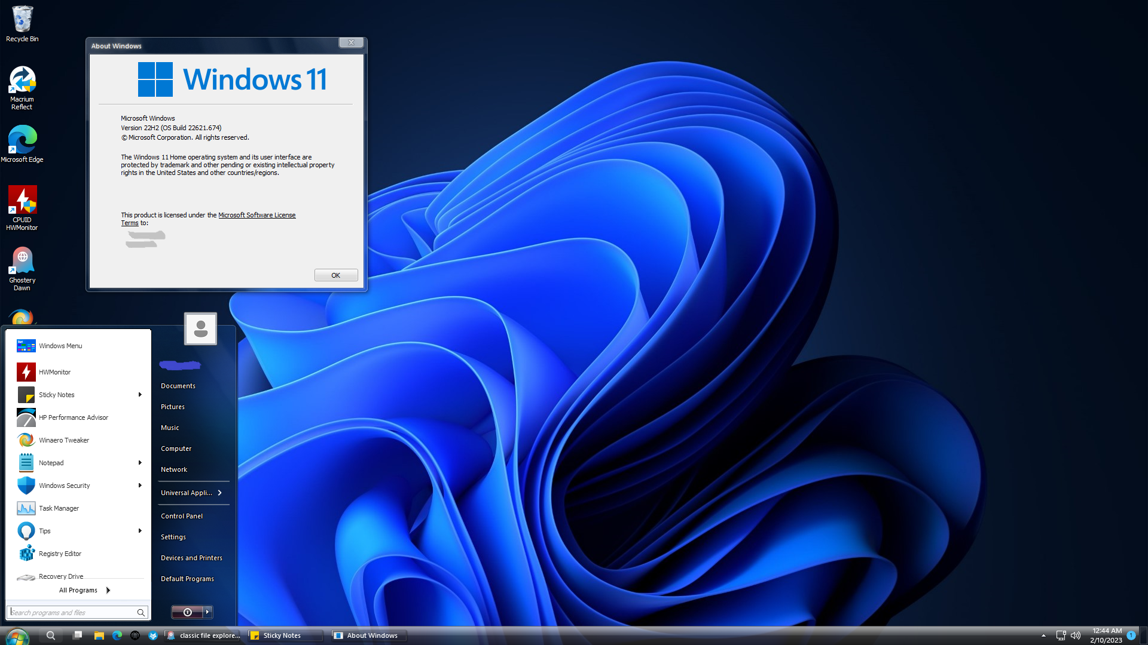
Task: Click OK in About Windows dialog
Action: click(336, 275)
